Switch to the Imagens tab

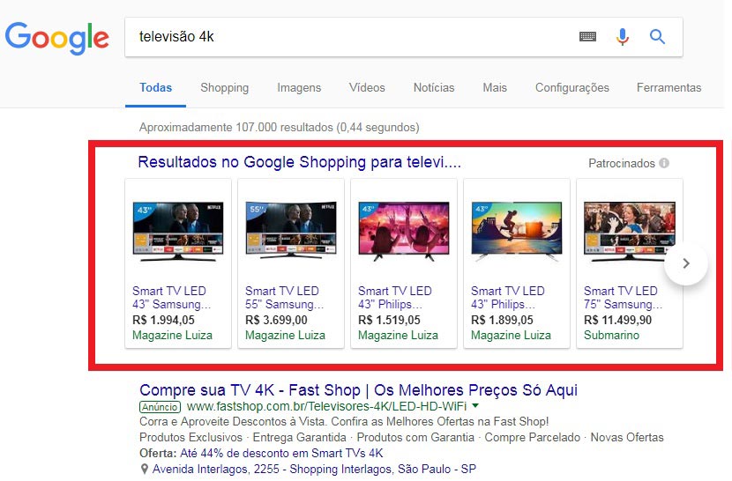pyautogui.click(x=299, y=88)
